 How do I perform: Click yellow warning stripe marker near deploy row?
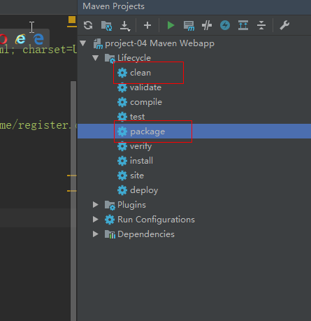pyautogui.click(x=72, y=191)
